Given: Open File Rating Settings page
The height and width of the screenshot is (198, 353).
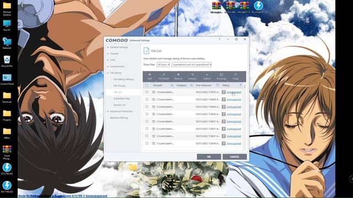Looking at the screenshot, I should (x=124, y=79).
